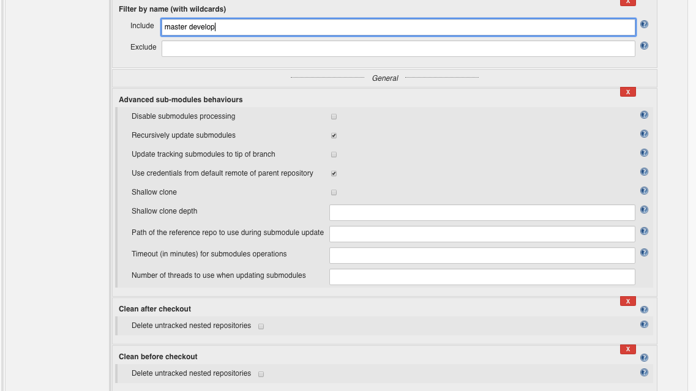
Task: Show help for submodules timeout setting
Action: (x=644, y=252)
